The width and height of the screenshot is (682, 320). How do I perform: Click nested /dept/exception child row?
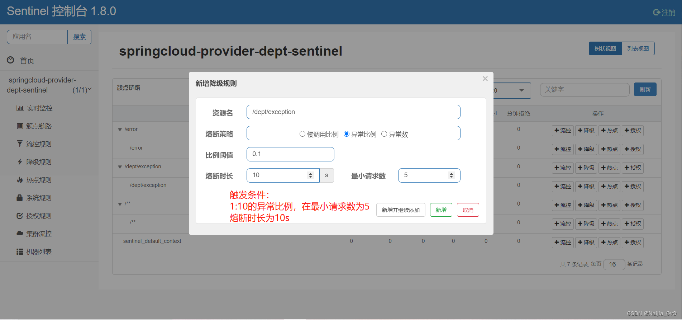[x=148, y=185]
